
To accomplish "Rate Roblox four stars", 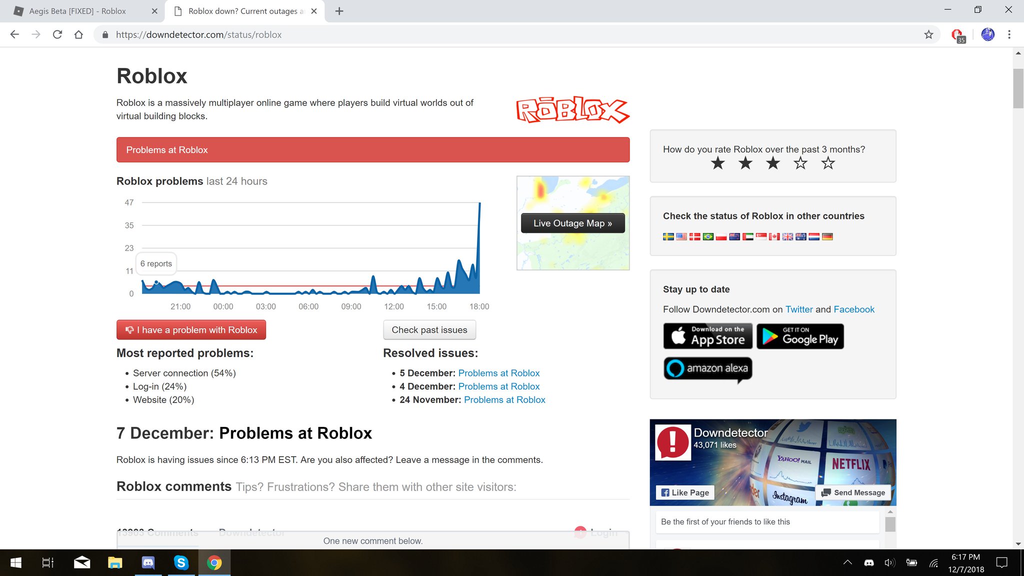I will (800, 163).
